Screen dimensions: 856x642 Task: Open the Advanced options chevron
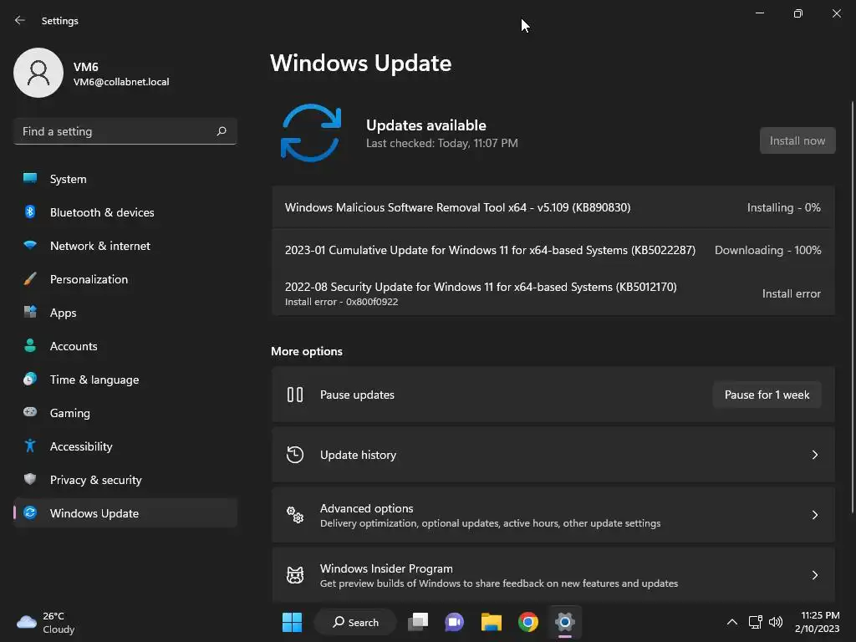[x=814, y=515]
